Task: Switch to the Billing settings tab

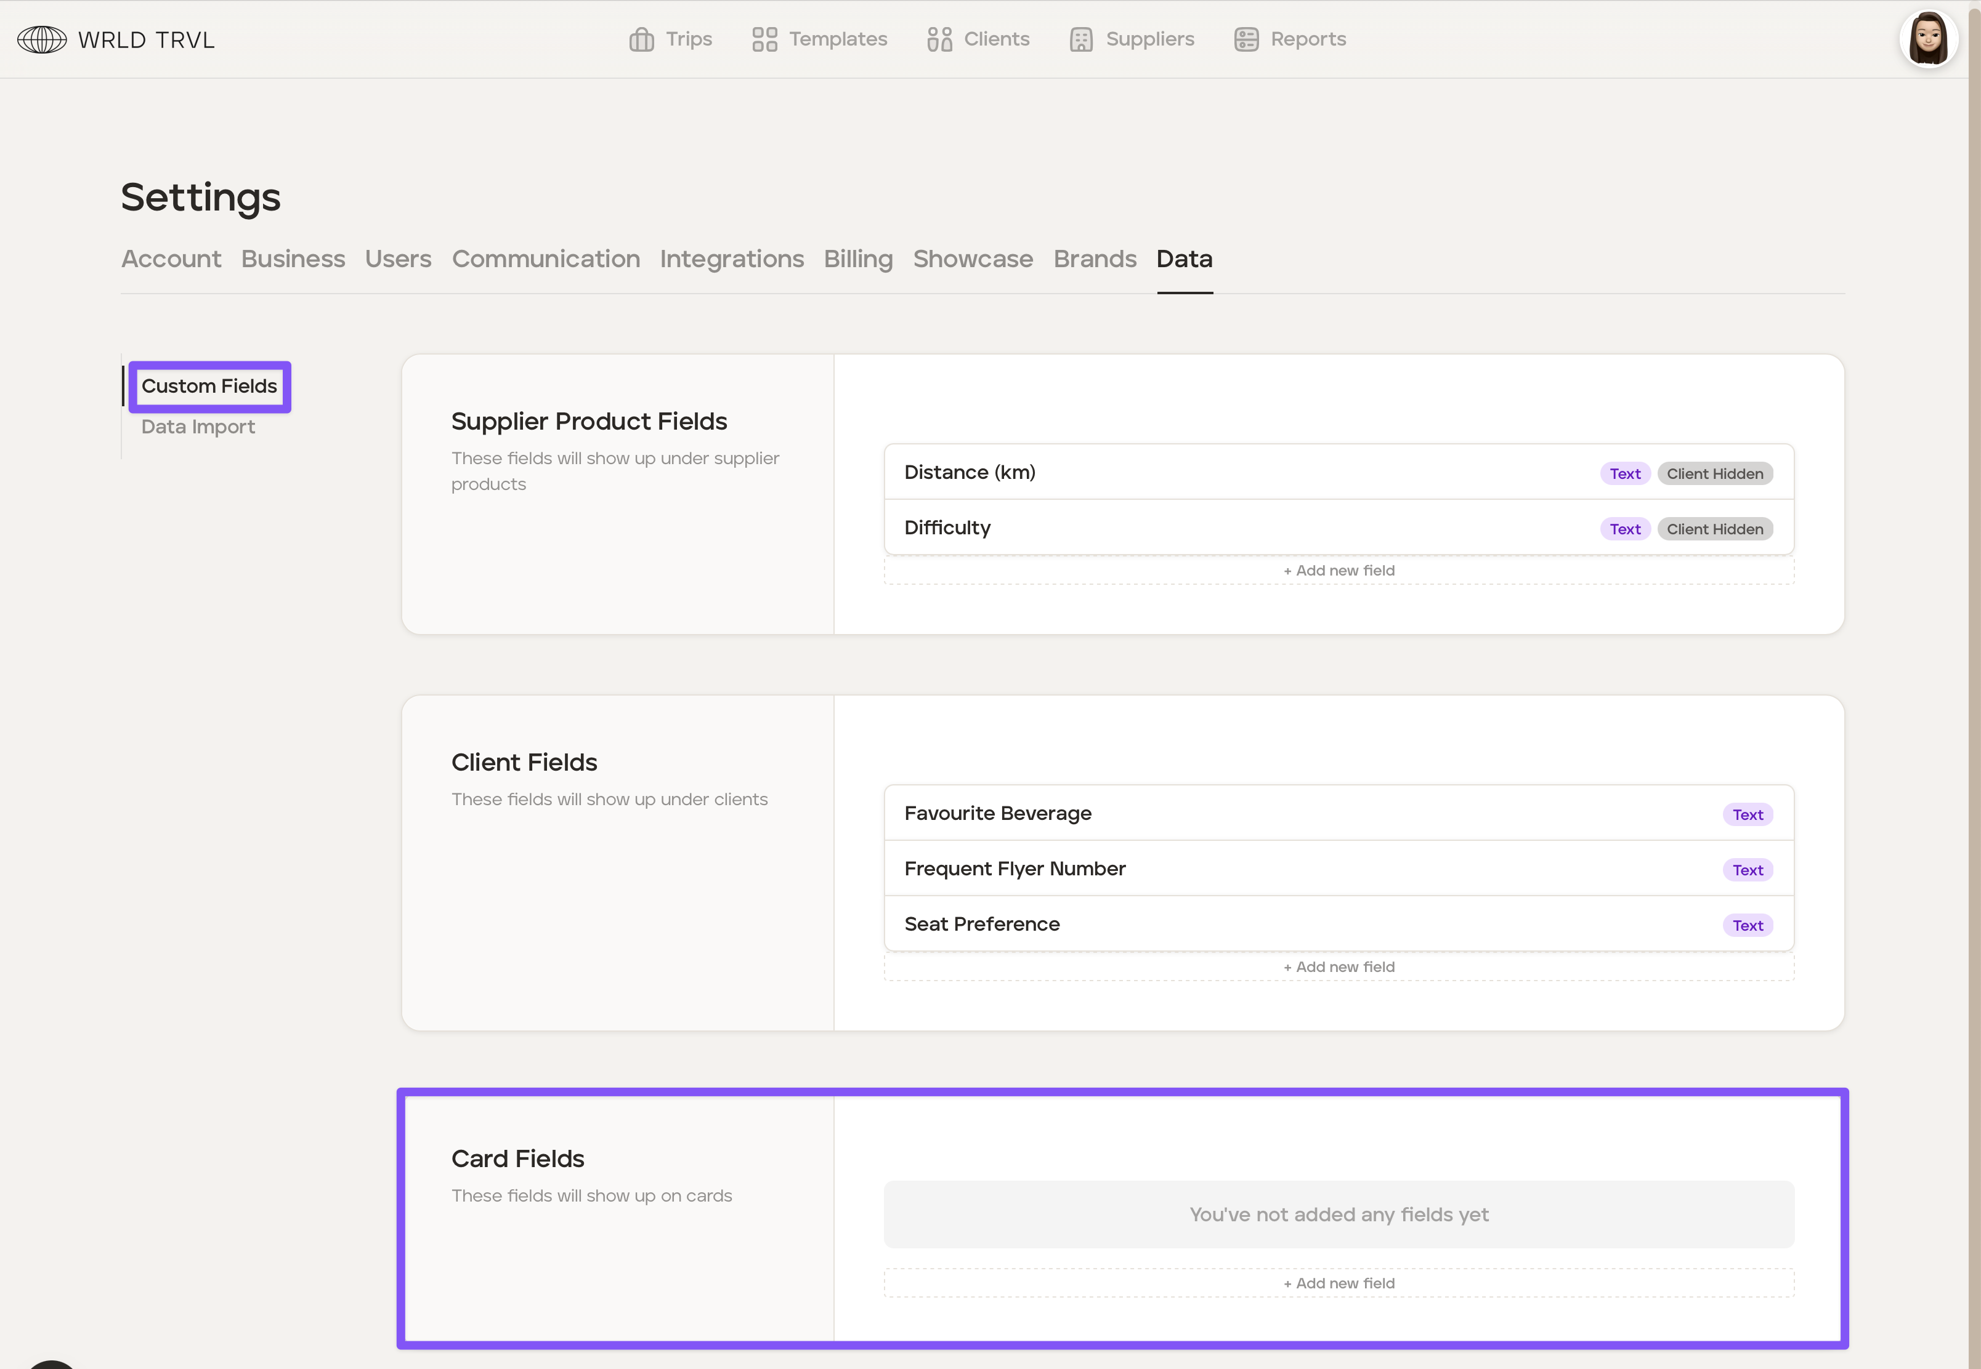Action: [x=857, y=259]
